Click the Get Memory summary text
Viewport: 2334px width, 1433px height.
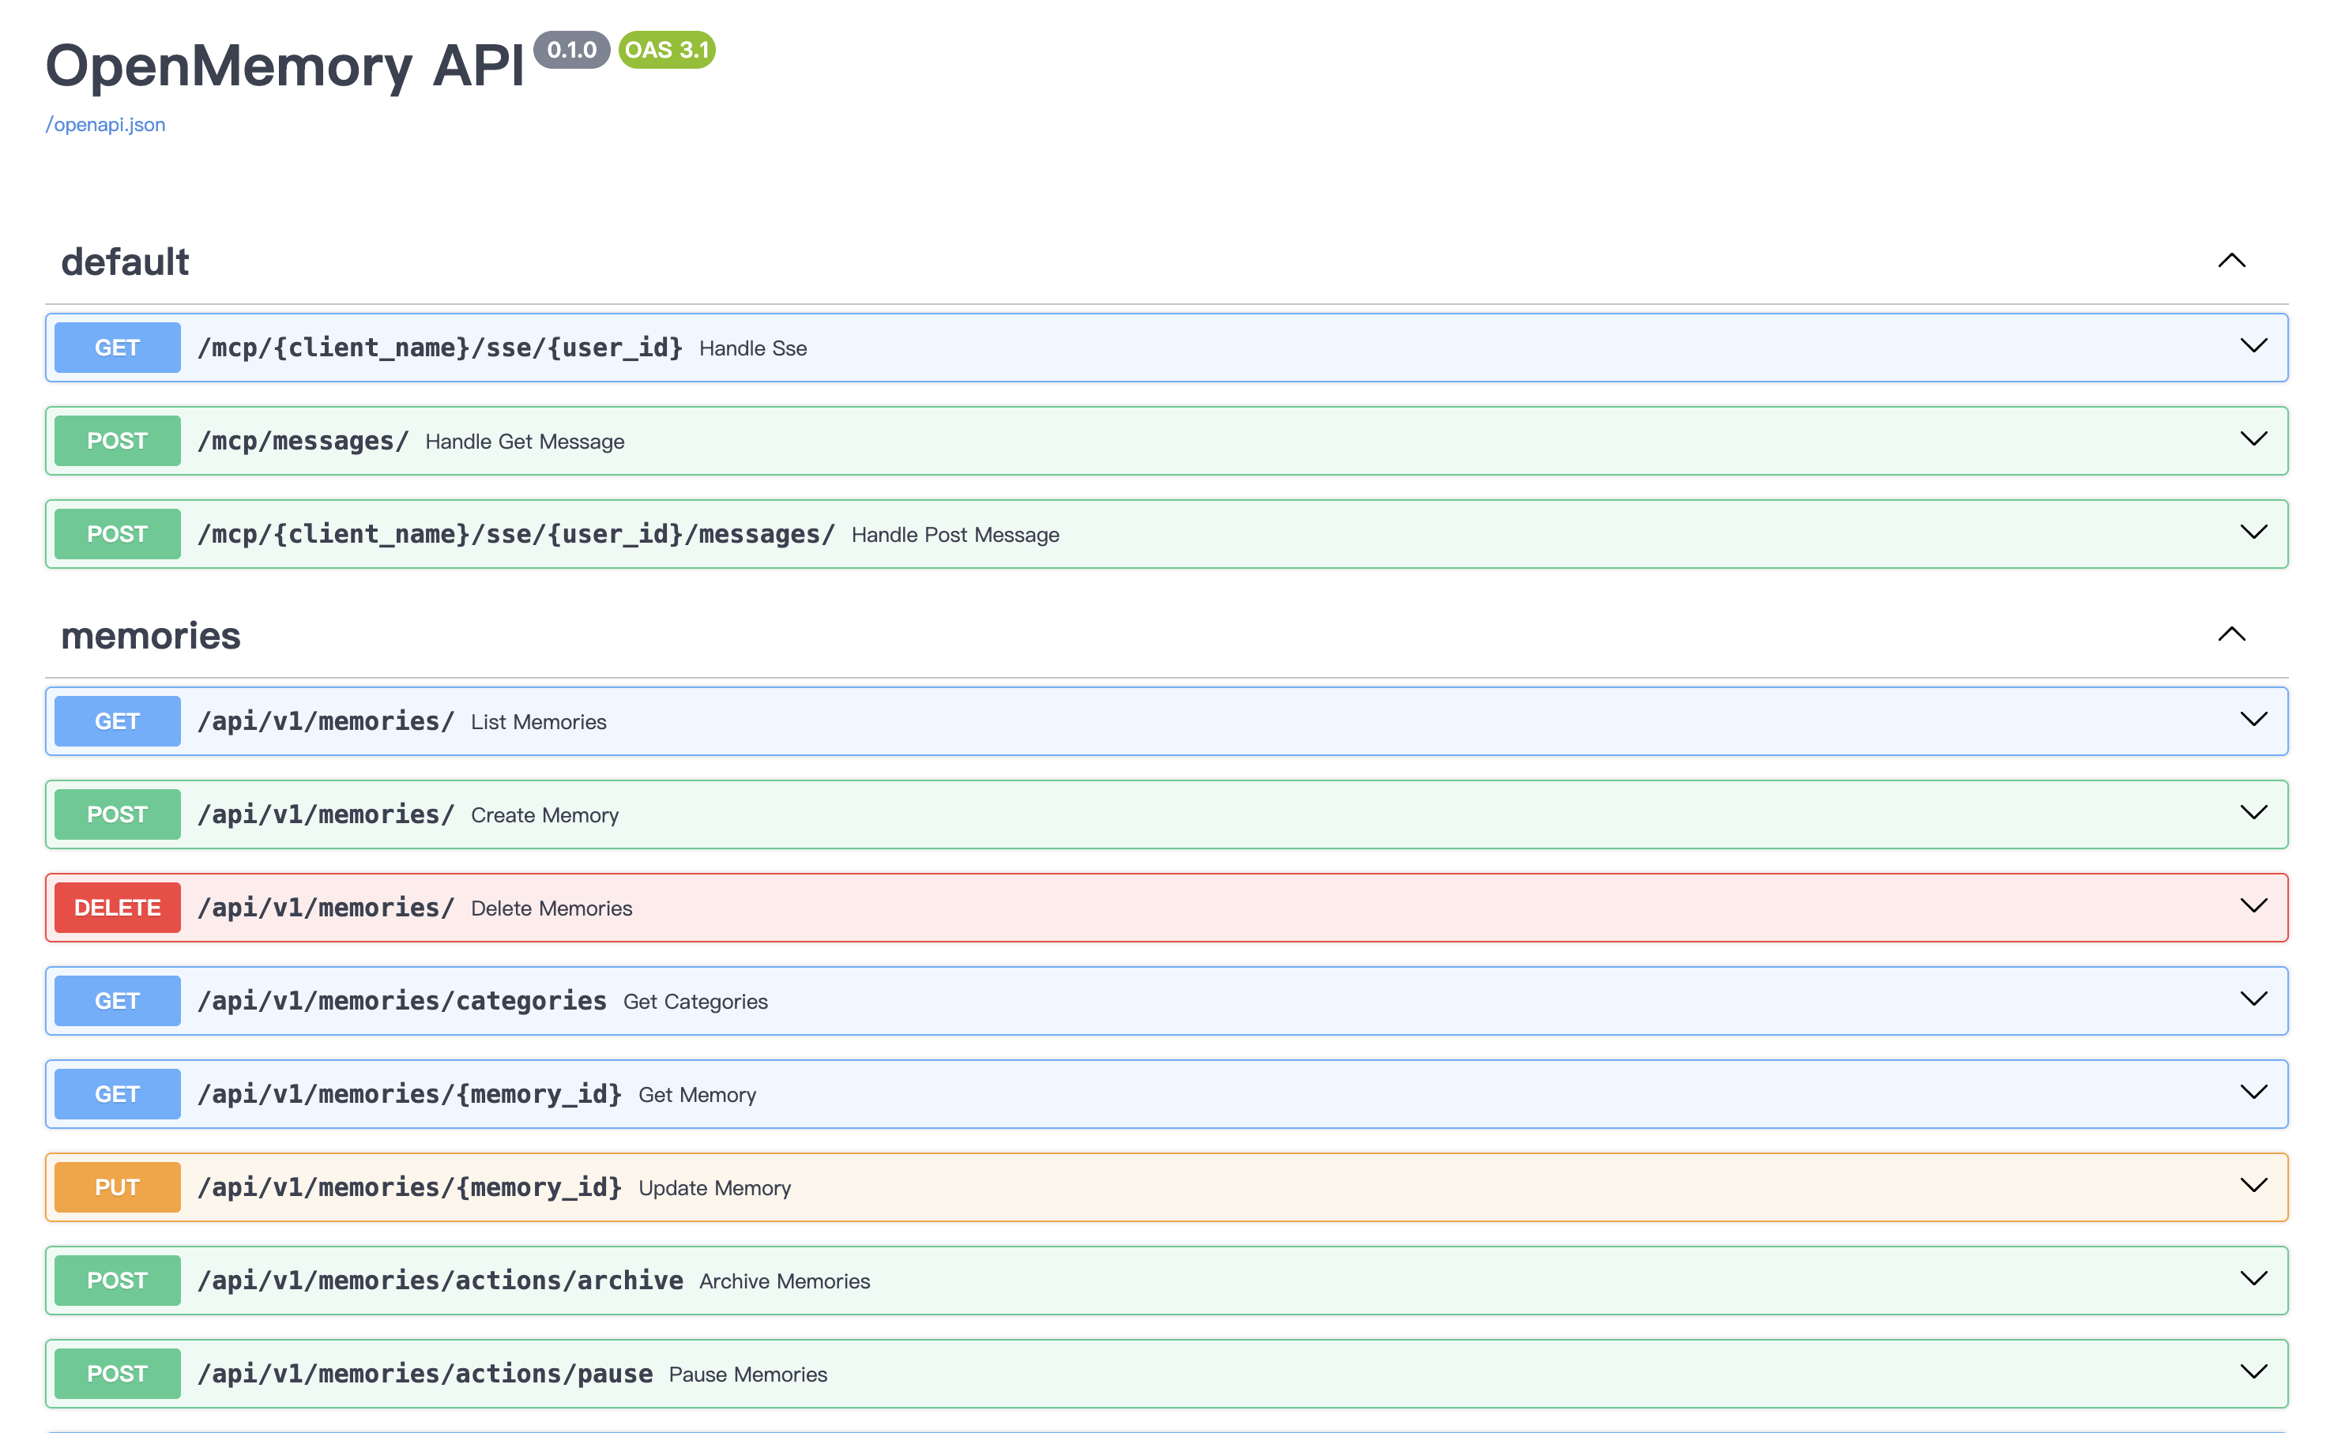(698, 1095)
